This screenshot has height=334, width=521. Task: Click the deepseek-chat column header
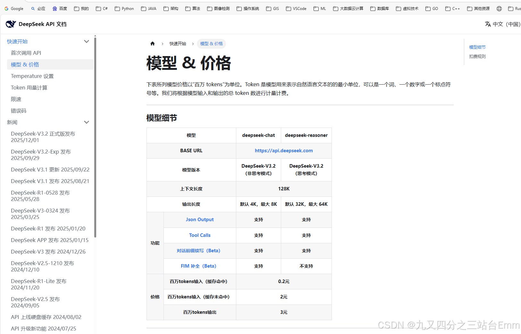pyautogui.click(x=258, y=135)
